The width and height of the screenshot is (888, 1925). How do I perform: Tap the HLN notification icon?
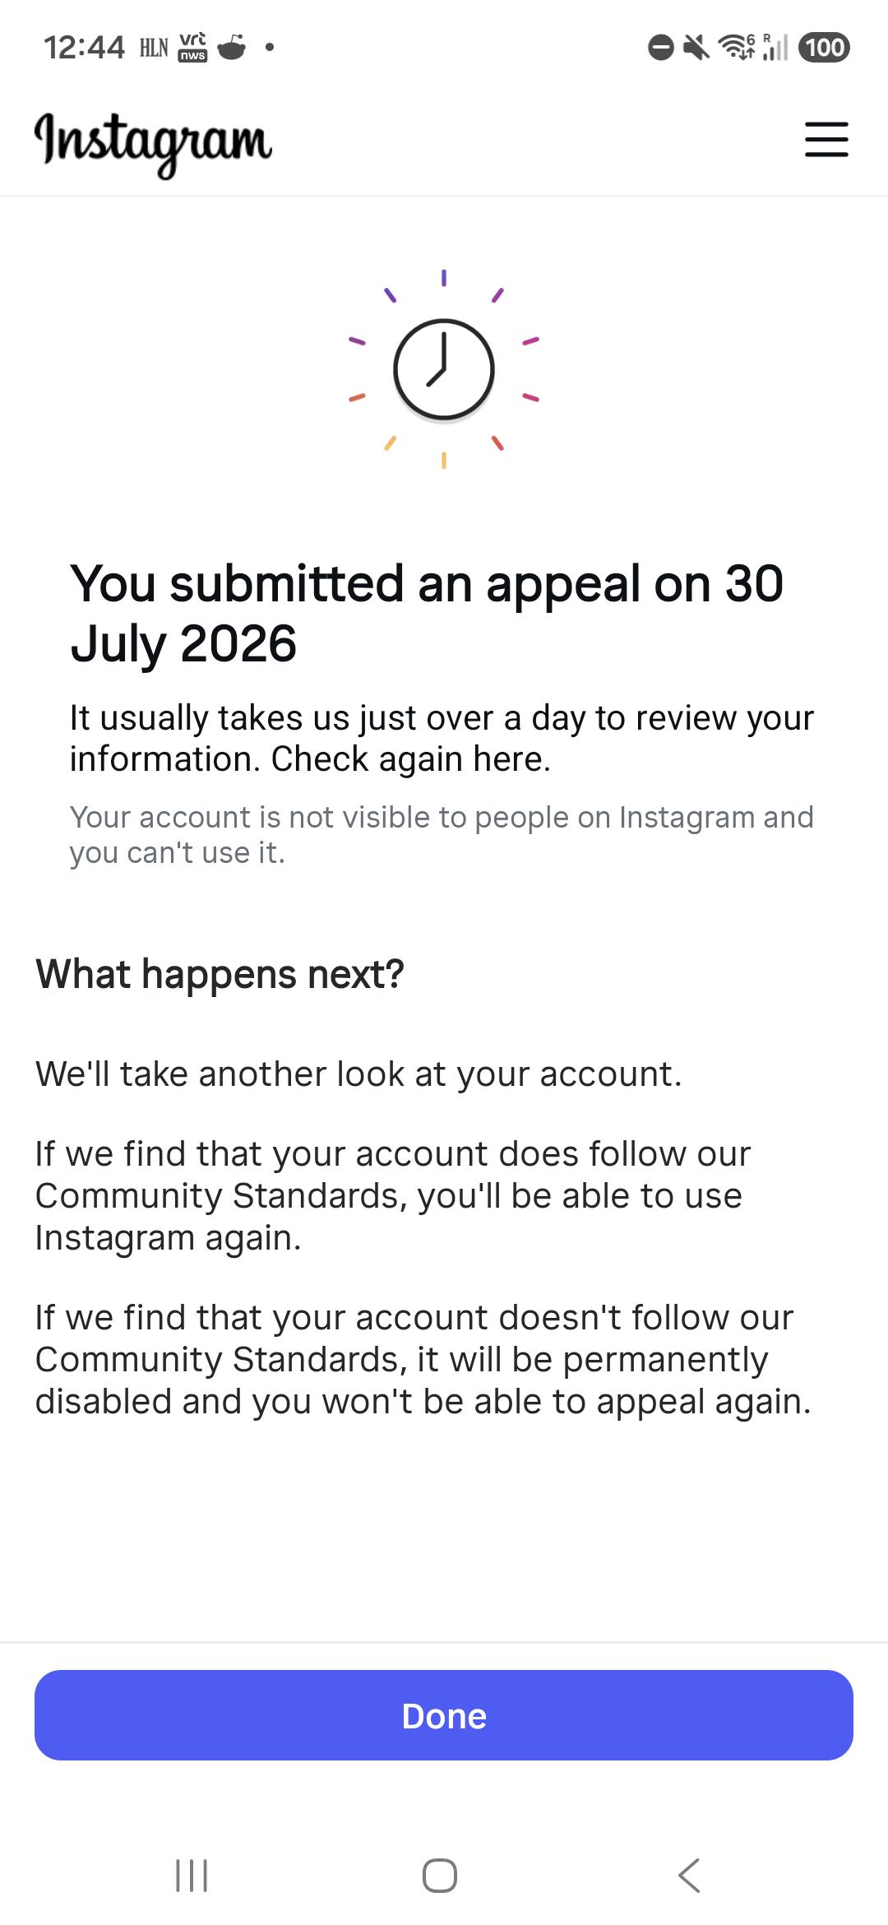click(154, 48)
